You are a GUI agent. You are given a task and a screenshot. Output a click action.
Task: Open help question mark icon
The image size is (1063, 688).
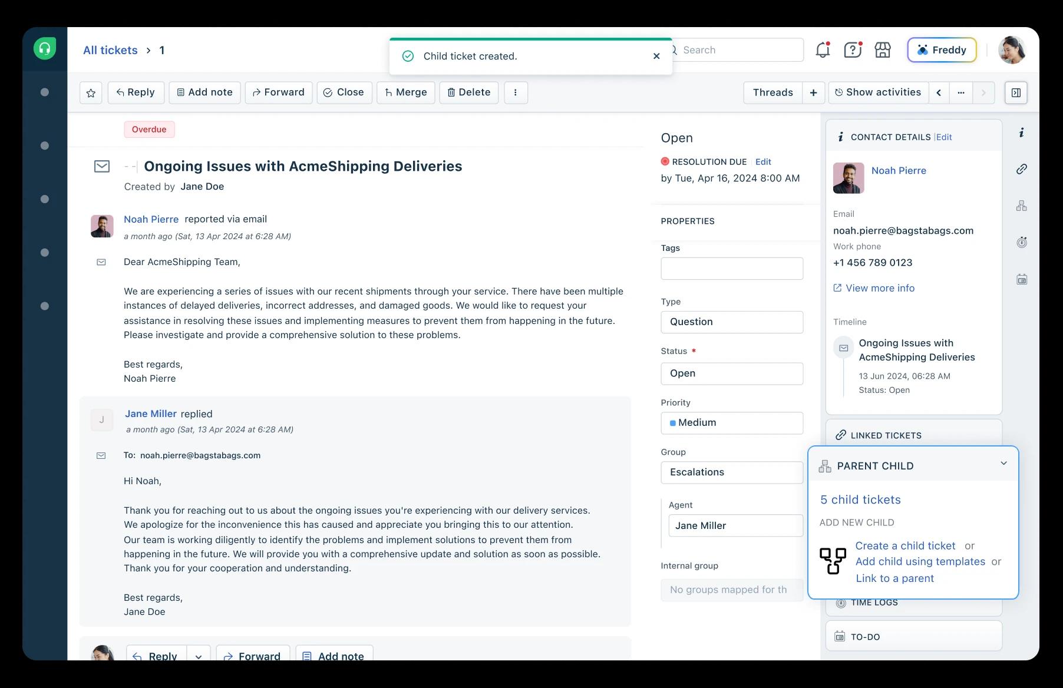(853, 50)
